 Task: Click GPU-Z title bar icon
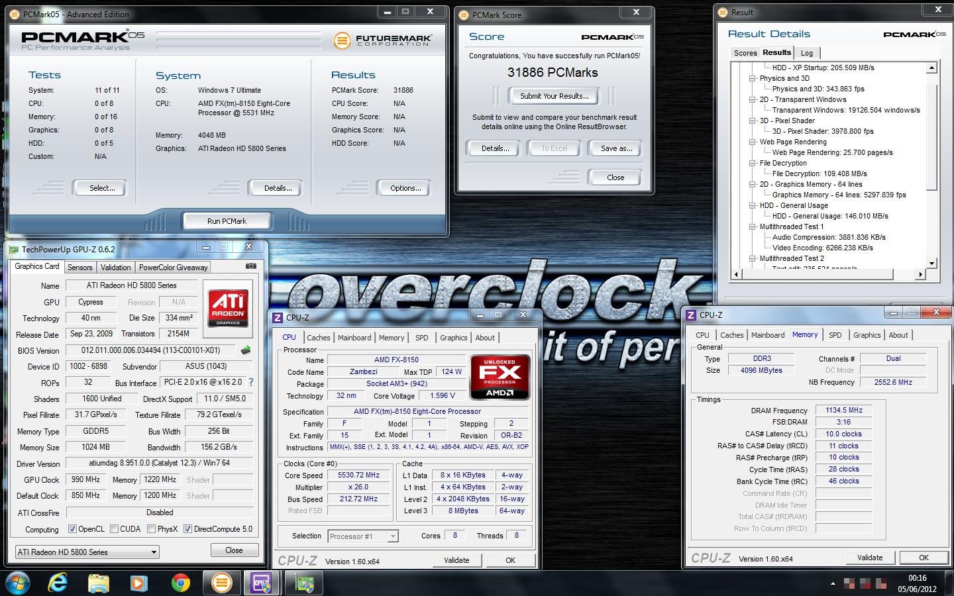click(13, 250)
